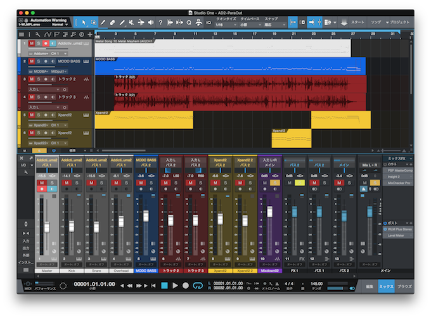This screenshot has height=318, width=431.
Task: Open the quantize 1/16 dropdown
Action: point(226,25)
